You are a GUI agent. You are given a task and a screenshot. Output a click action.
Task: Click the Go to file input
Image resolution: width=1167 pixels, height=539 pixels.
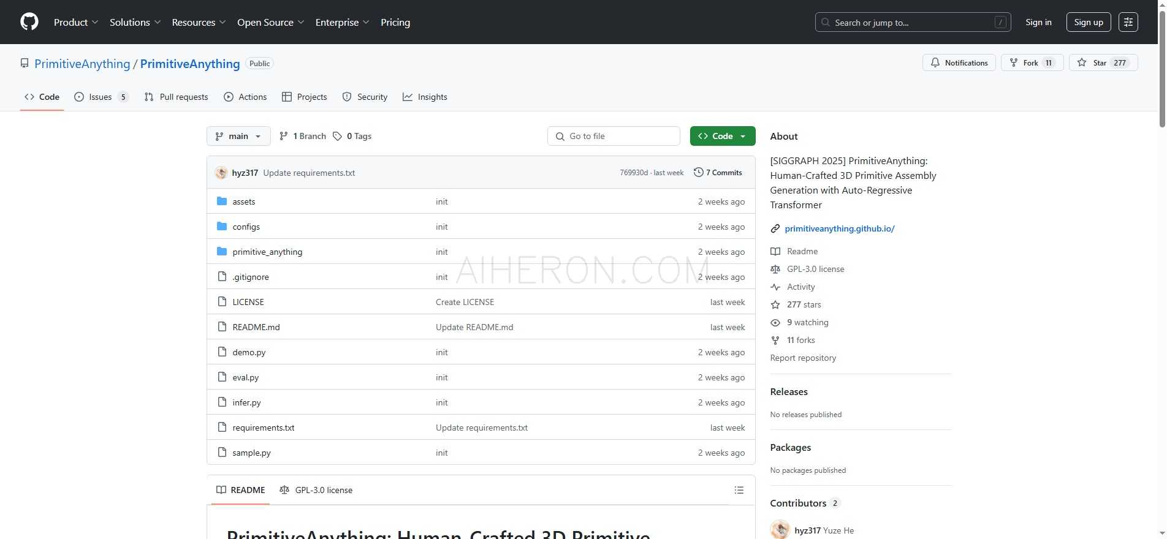[614, 136]
